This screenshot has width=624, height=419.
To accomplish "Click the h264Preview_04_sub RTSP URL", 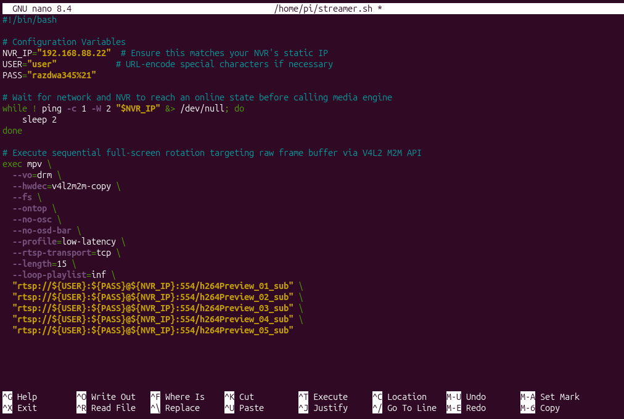I will click(x=153, y=320).
